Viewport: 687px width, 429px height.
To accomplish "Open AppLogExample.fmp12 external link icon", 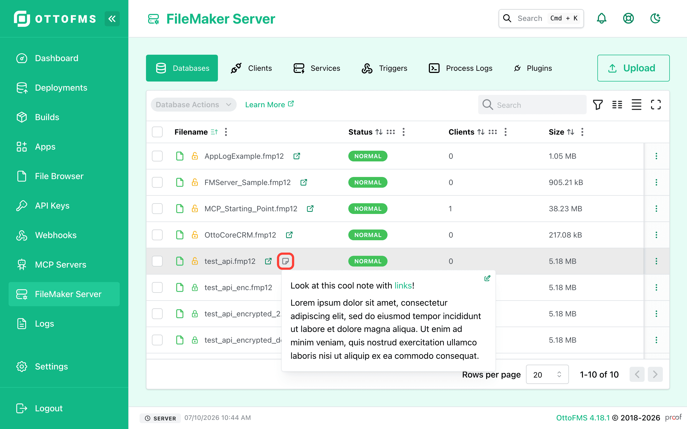I will (297, 156).
